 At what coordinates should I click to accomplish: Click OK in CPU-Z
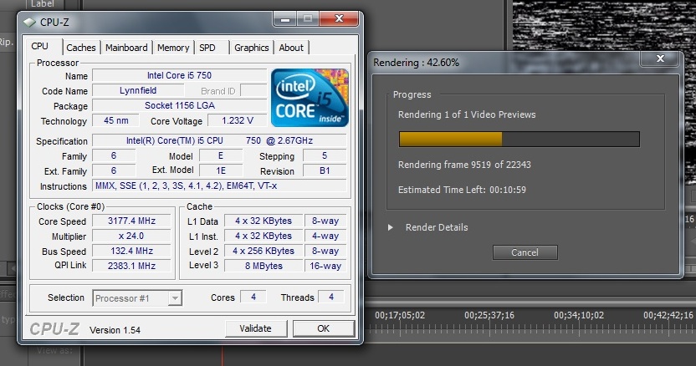coord(323,328)
